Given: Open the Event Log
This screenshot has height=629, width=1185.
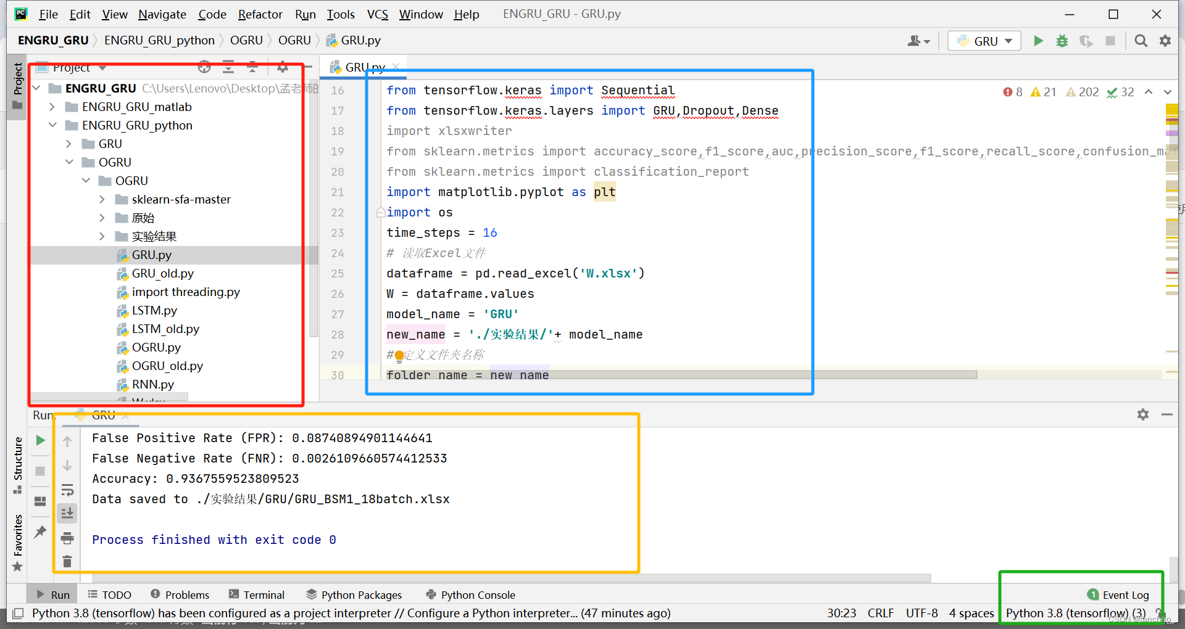Looking at the screenshot, I should [1118, 594].
